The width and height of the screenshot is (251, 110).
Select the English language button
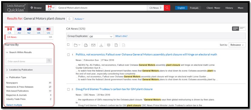(181, 8)
